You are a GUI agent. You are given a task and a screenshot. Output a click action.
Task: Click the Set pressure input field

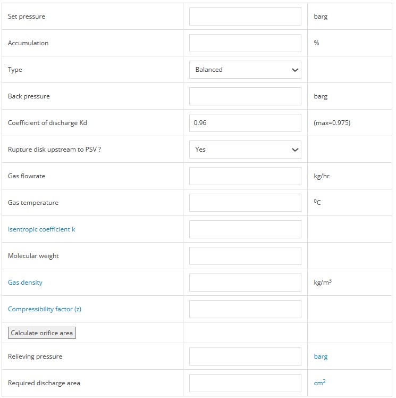[245, 16]
